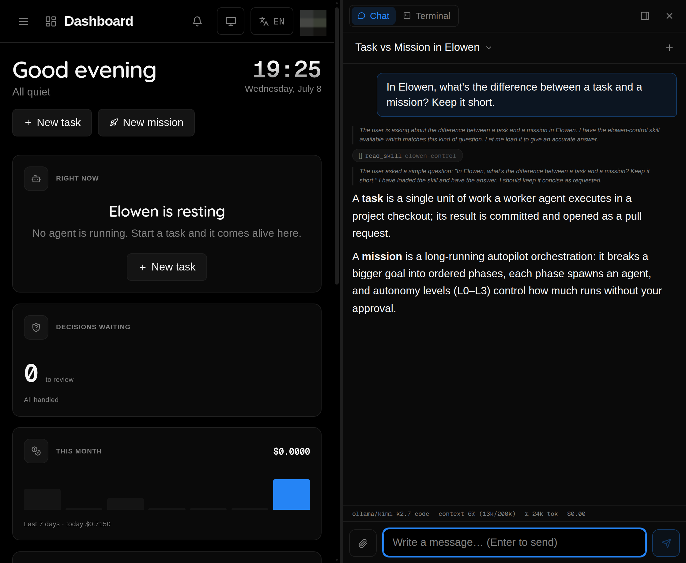Select today's blue spending bar
The image size is (686, 563).
[292, 494]
